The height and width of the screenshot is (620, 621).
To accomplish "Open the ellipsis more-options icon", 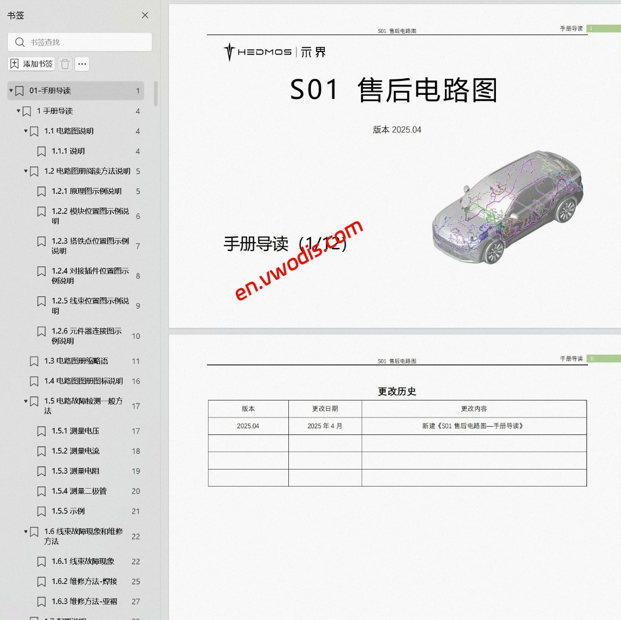I will tap(82, 64).
